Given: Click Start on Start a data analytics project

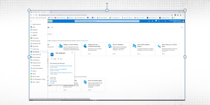Looking at the screenshot, I should pos(139,54).
